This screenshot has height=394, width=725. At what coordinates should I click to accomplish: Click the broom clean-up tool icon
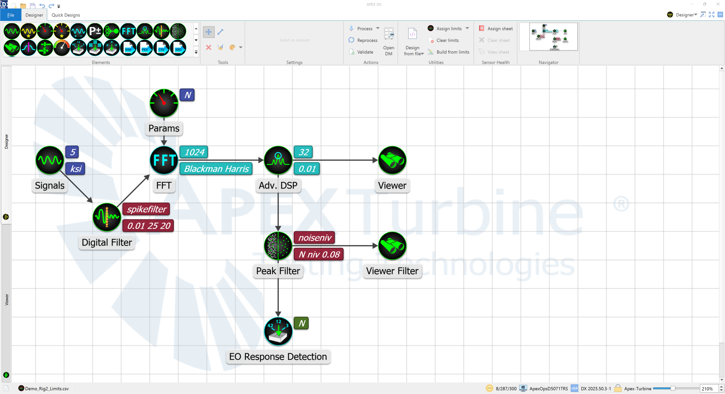(x=220, y=47)
